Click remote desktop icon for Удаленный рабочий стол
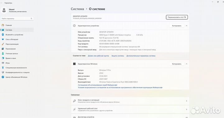The height and width of the screenshot is (118, 224). click(74, 109)
